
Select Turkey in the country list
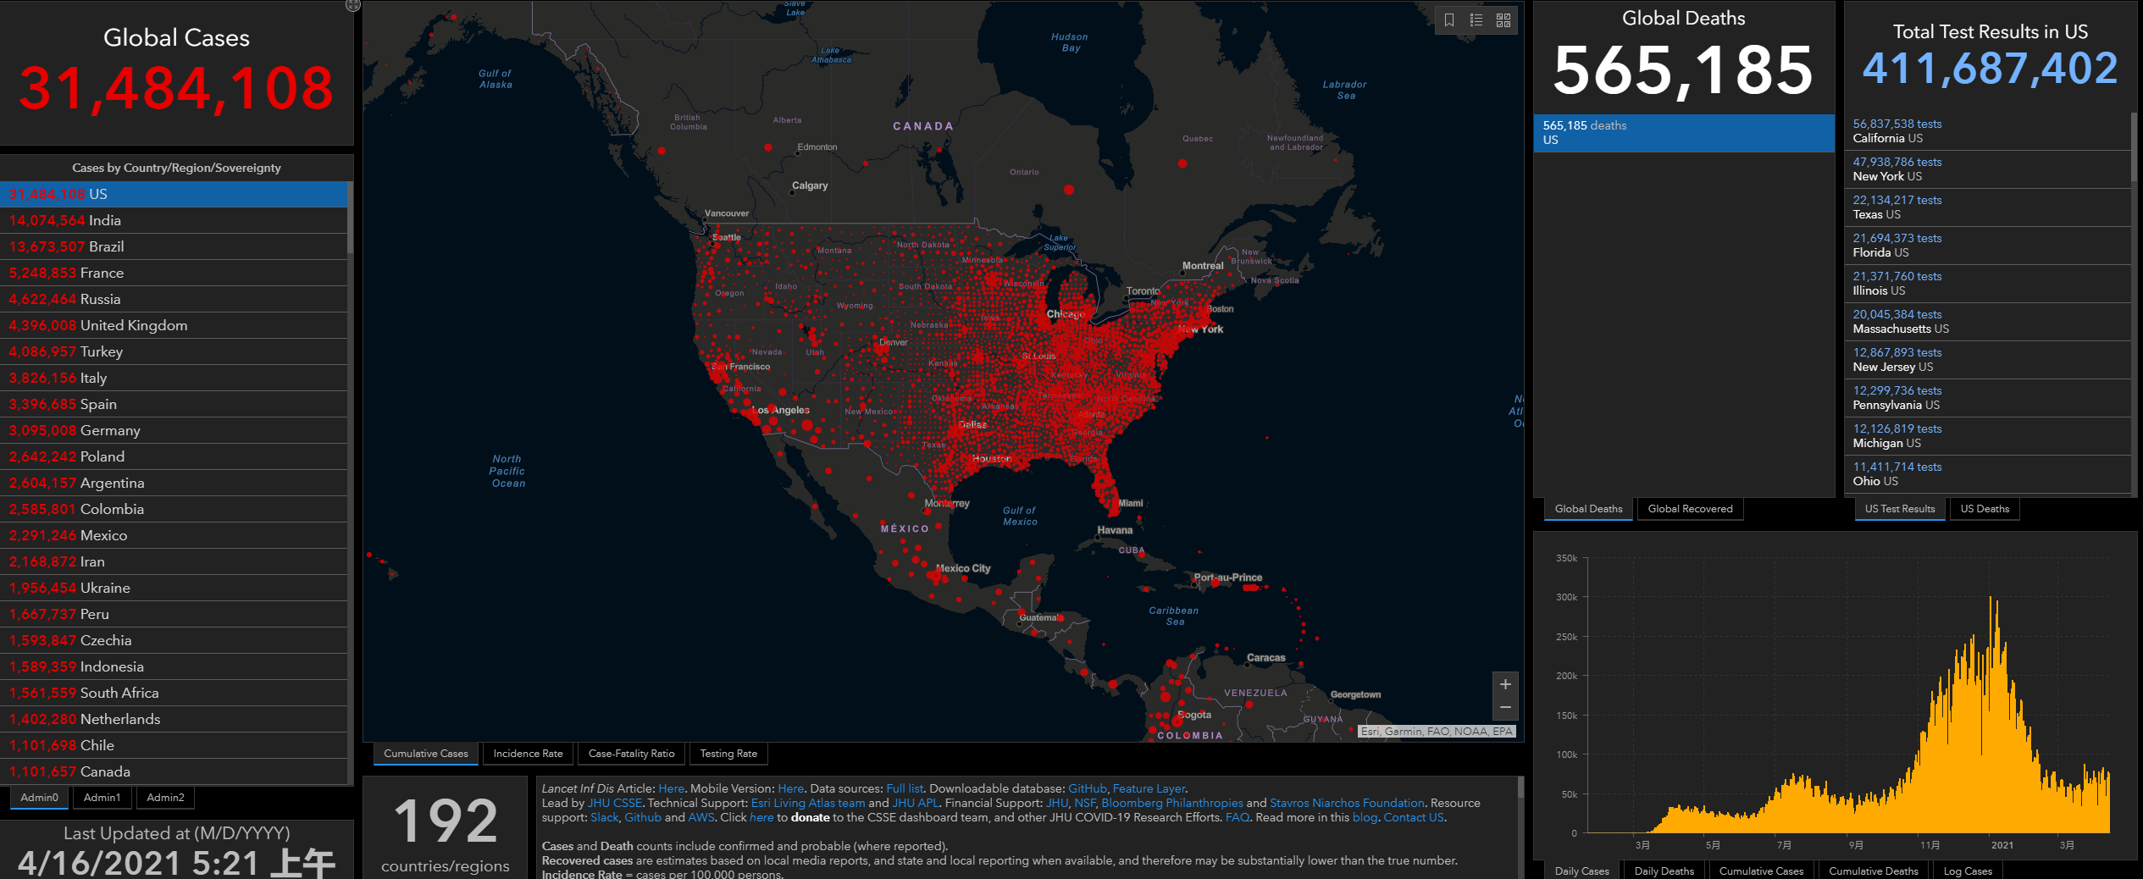pyautogui.click(x=174, y=351)
